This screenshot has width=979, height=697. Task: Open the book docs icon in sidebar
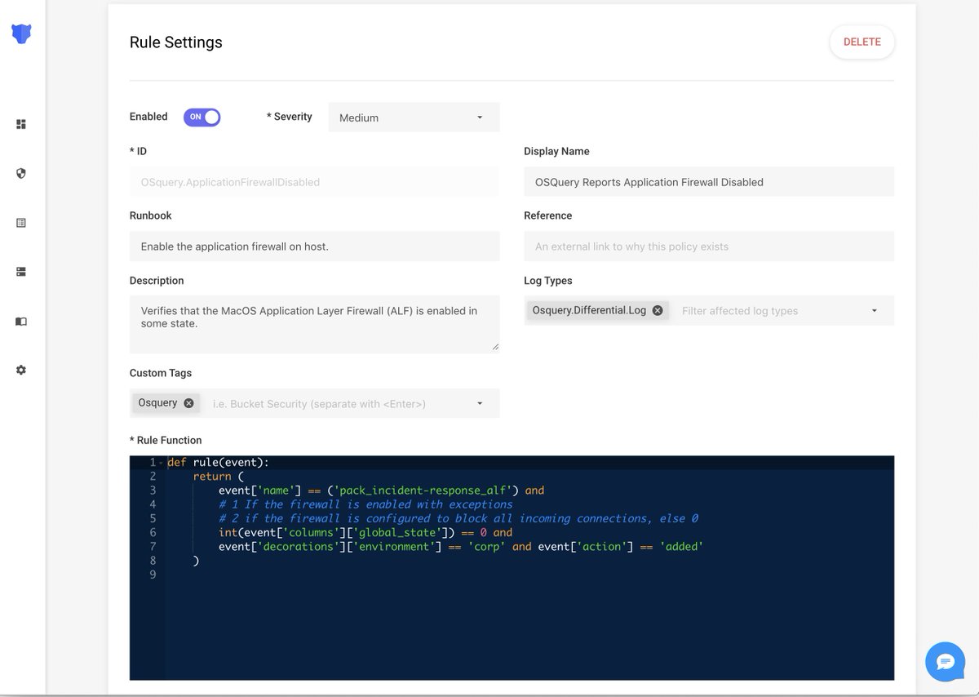point(21,322)
